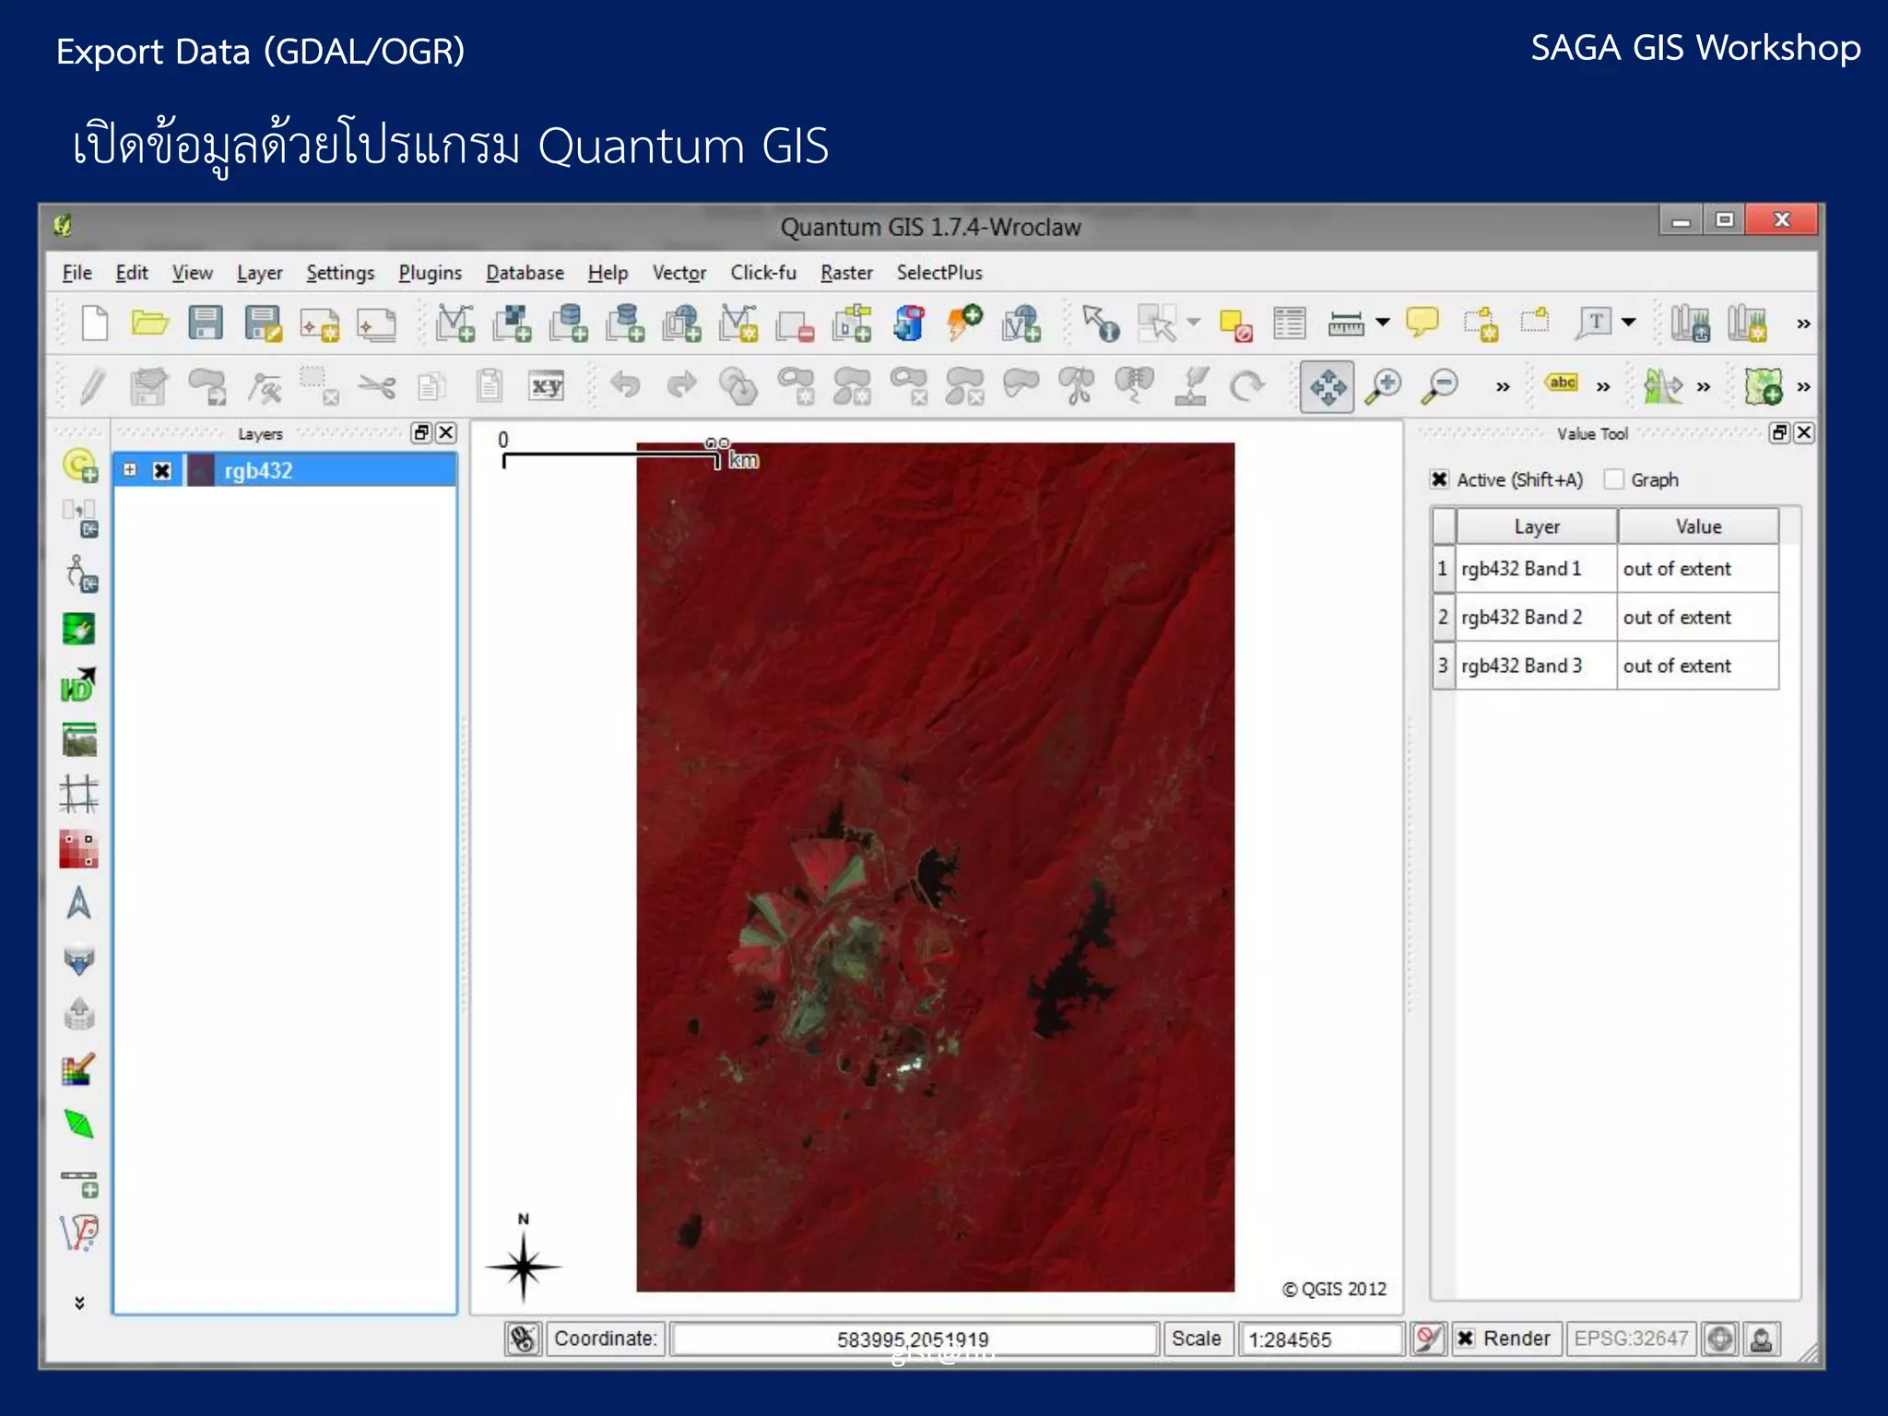Open the Plugins menu
This screenshot has height=1416, width=1888.
click(430, 273)
